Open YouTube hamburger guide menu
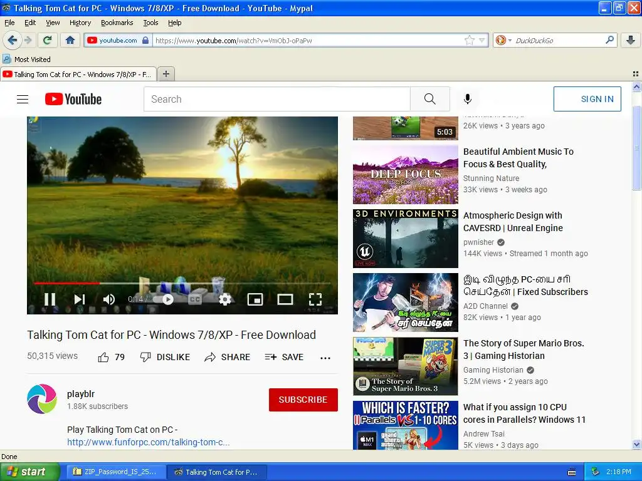The width and height of the screenshot is (642, 481). pos(23,99)
